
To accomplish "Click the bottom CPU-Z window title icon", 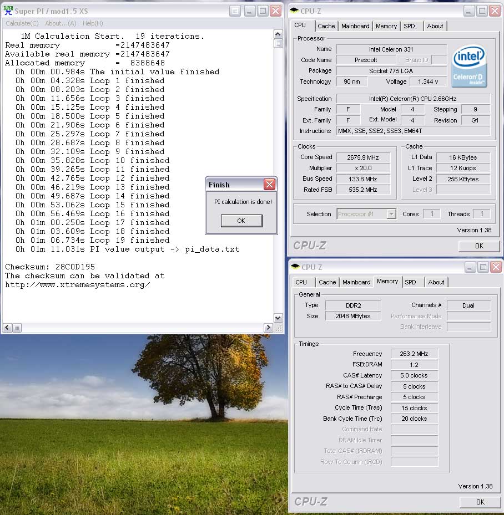I will pyautogui.click(x=295, y=267).
